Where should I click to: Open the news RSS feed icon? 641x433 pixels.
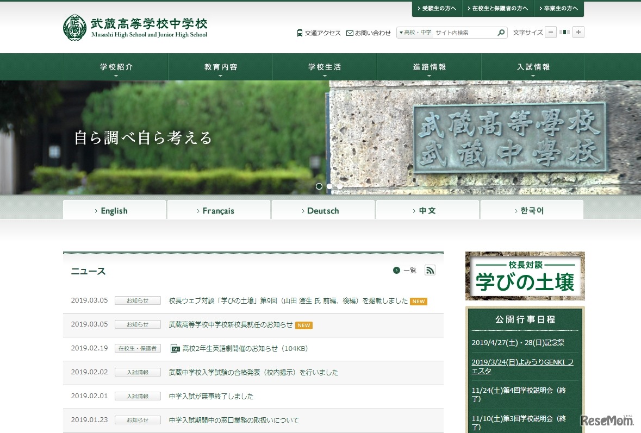tap(430, 270)
